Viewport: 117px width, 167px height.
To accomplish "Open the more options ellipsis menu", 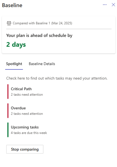I will [x=105, y=5].
